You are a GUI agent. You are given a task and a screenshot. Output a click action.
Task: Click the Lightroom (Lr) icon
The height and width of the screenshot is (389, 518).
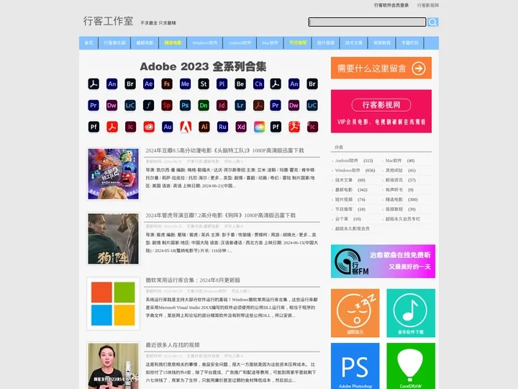pyautogui.click(x=240, y=105)
